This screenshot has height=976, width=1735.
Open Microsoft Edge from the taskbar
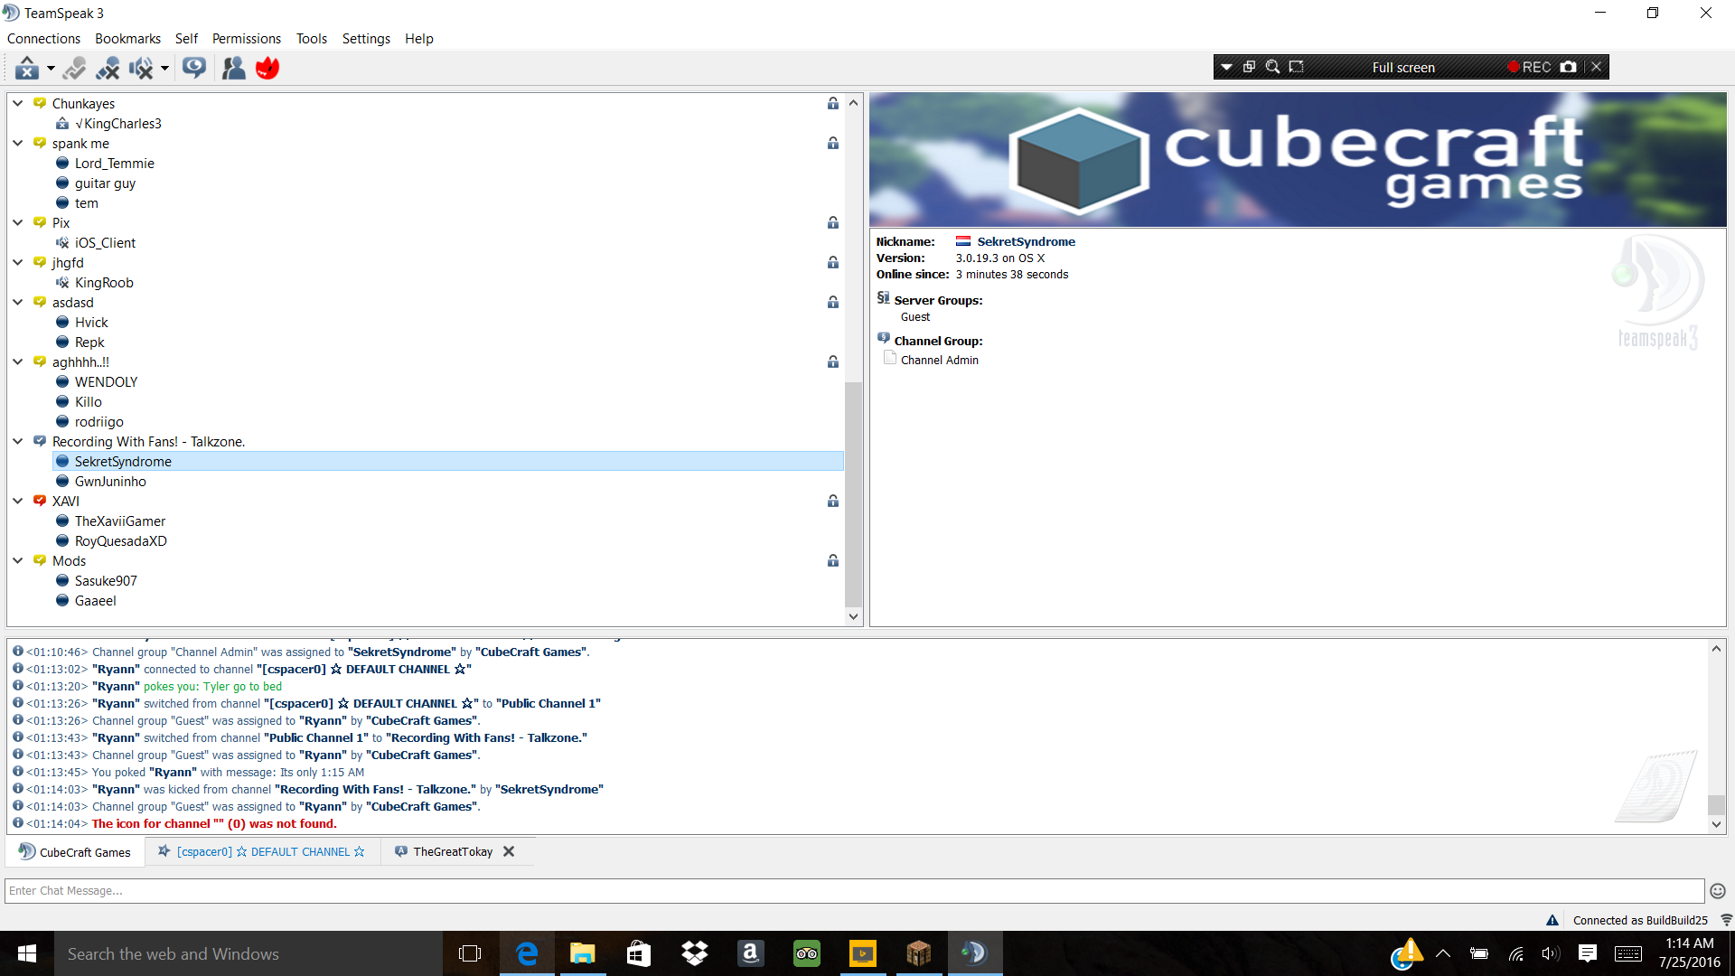point(527,953)
